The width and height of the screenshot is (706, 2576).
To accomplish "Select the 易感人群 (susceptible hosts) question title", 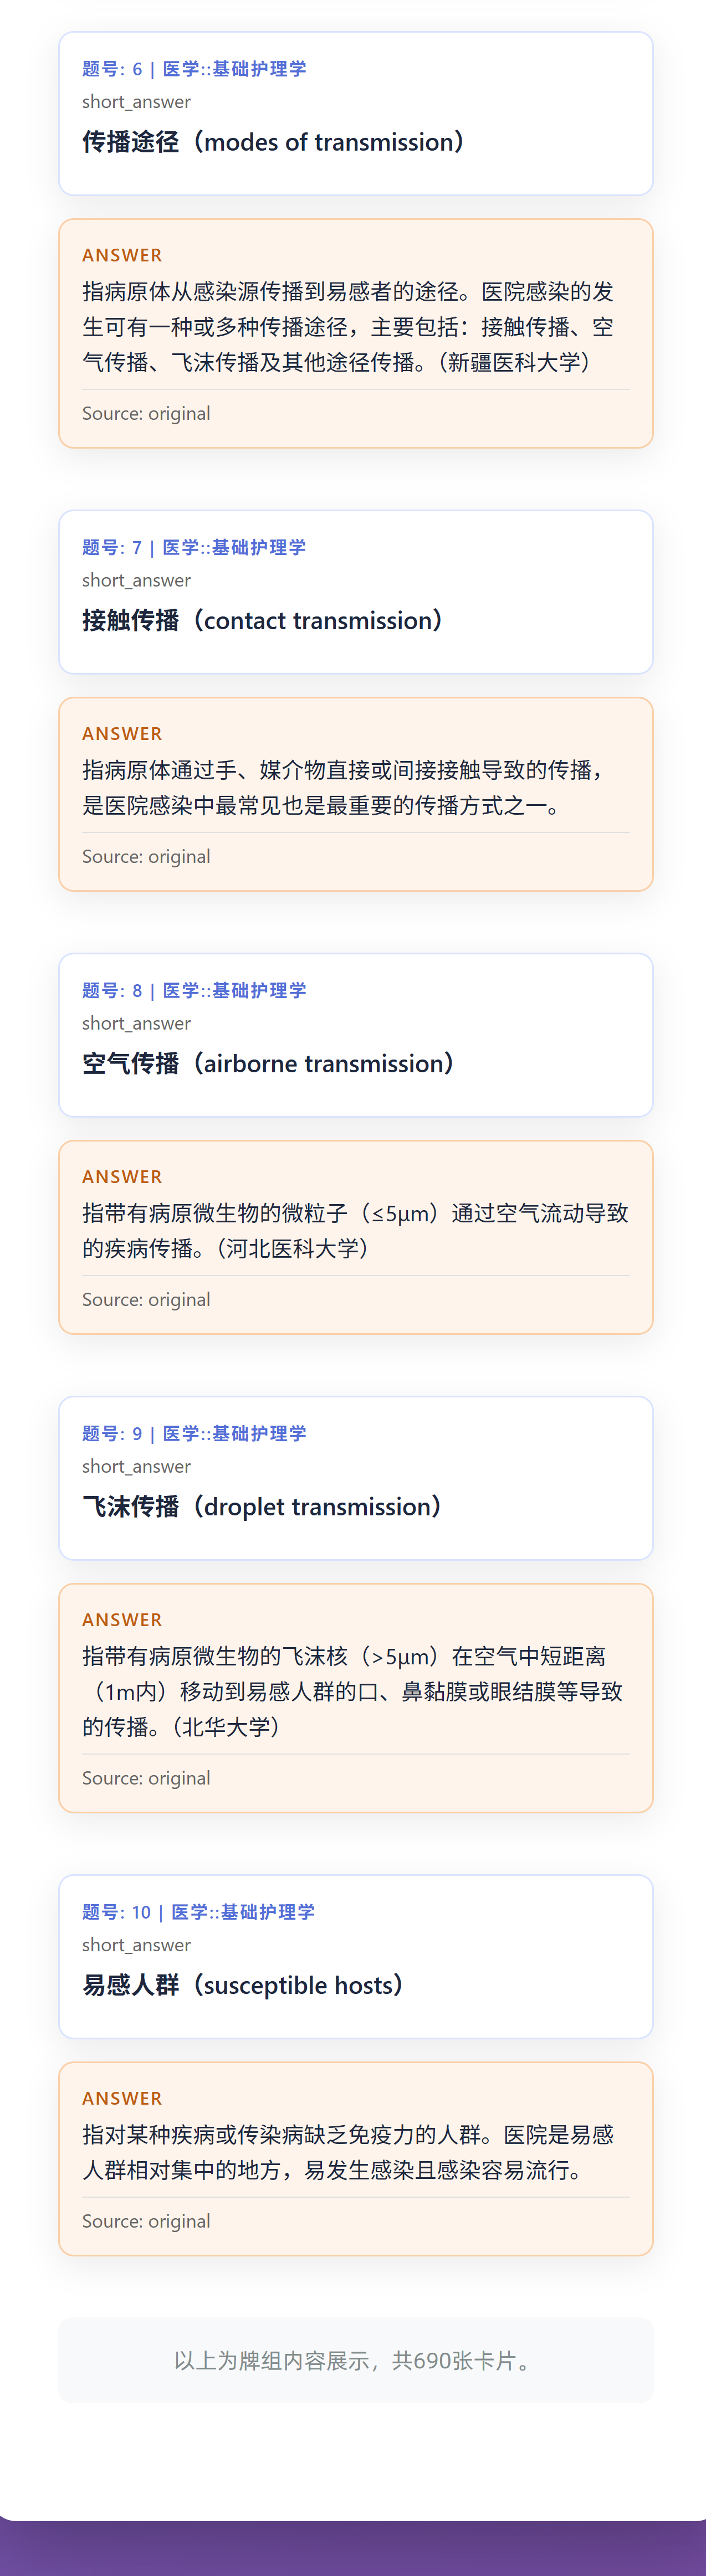I will pyautogui.click(x=242, y=1986).
